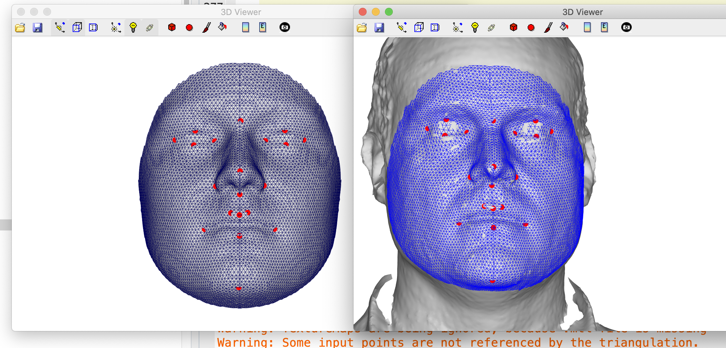The width and height of the screenshot is (726, 348).
Task: Minimize the right 3D Viewer with the yellow button
Action: (376, 12)
